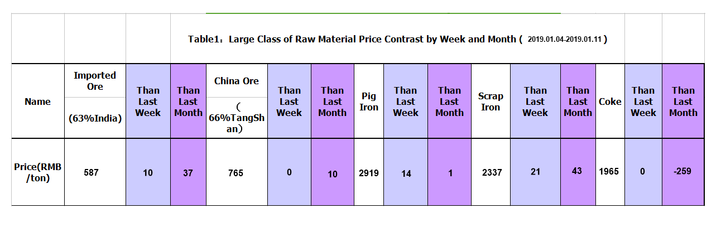This screenshot has height=232, width=721.
Task: Select the China Ore price value 765
Action: [x=235, y=173]
